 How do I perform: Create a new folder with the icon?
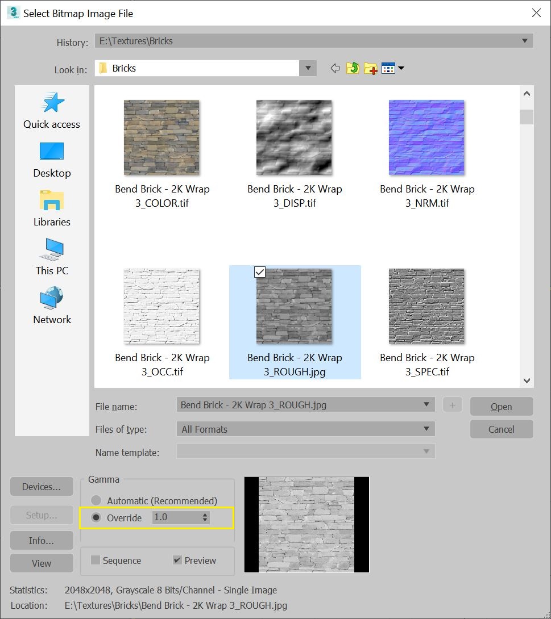pos(371,68)
